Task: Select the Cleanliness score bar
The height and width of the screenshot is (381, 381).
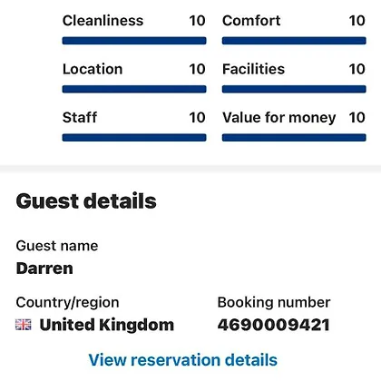Action: pos(134,41)
